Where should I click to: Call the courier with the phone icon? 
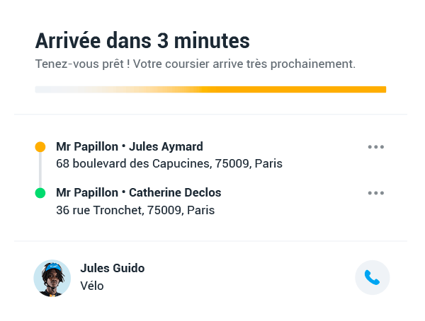click(372, 277)
